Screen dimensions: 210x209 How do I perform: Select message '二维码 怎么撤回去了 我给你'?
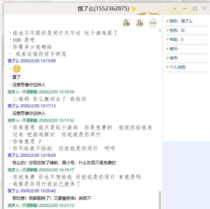50,99
